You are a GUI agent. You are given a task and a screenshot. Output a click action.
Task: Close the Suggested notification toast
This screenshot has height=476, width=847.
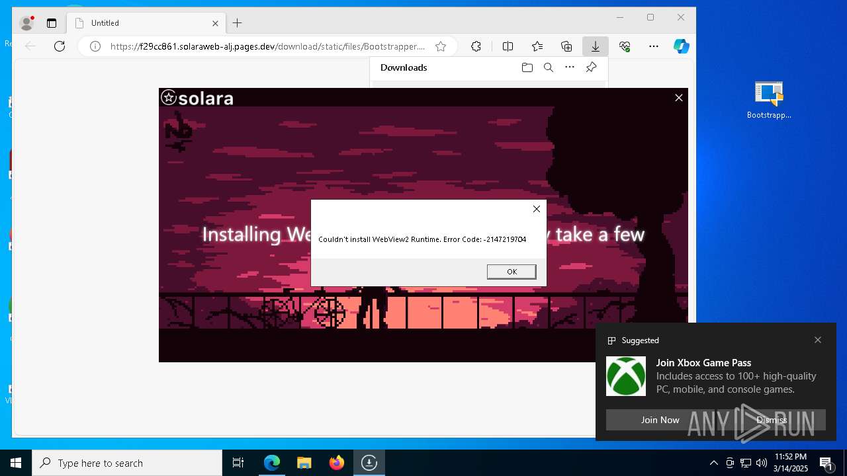[x=818, y=340]
